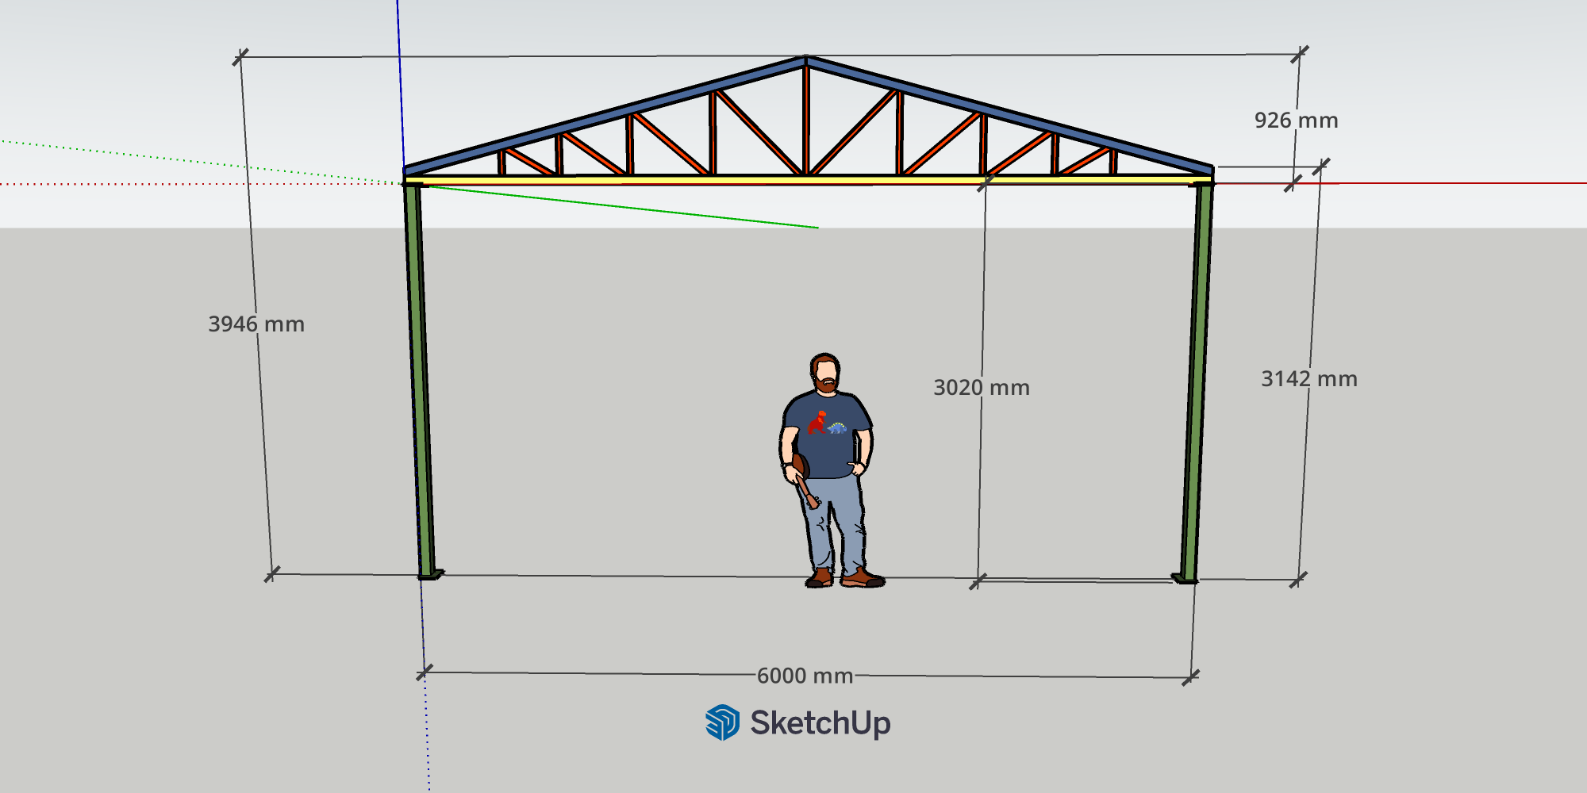Click the SketchUp logo icon
The image size is (1587, 793).
[722, 722]
